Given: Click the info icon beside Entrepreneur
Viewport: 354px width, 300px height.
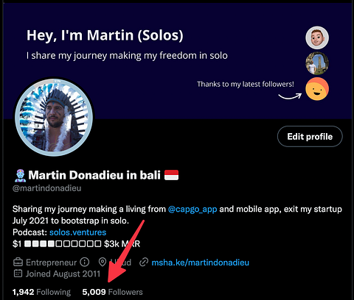Looking at the screenshot, I should point(85,262).
